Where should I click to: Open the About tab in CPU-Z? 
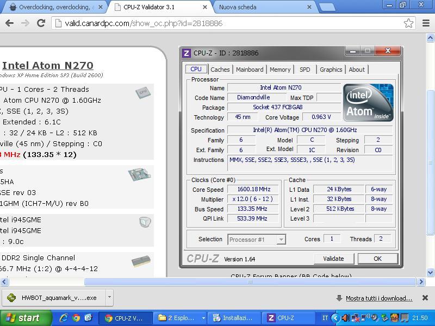coord(357,70)
